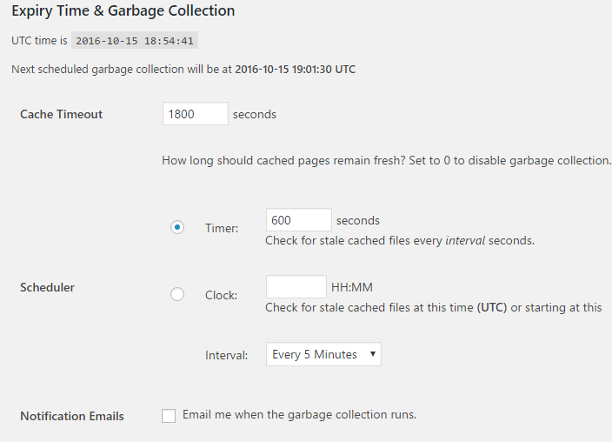Click the 'Timer:' label text
The height and width of the screenshot is (442, 612).
click(x=222, y=228)
